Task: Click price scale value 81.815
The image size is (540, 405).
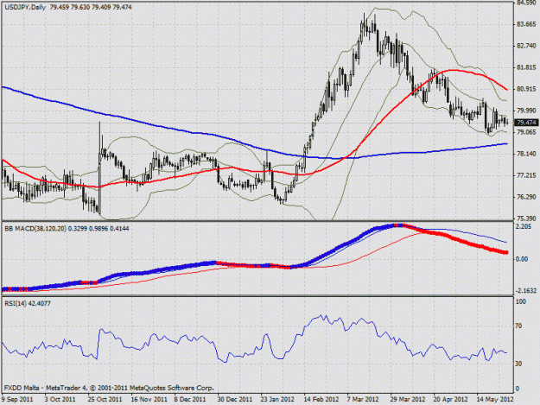Action: pos(526,67)
